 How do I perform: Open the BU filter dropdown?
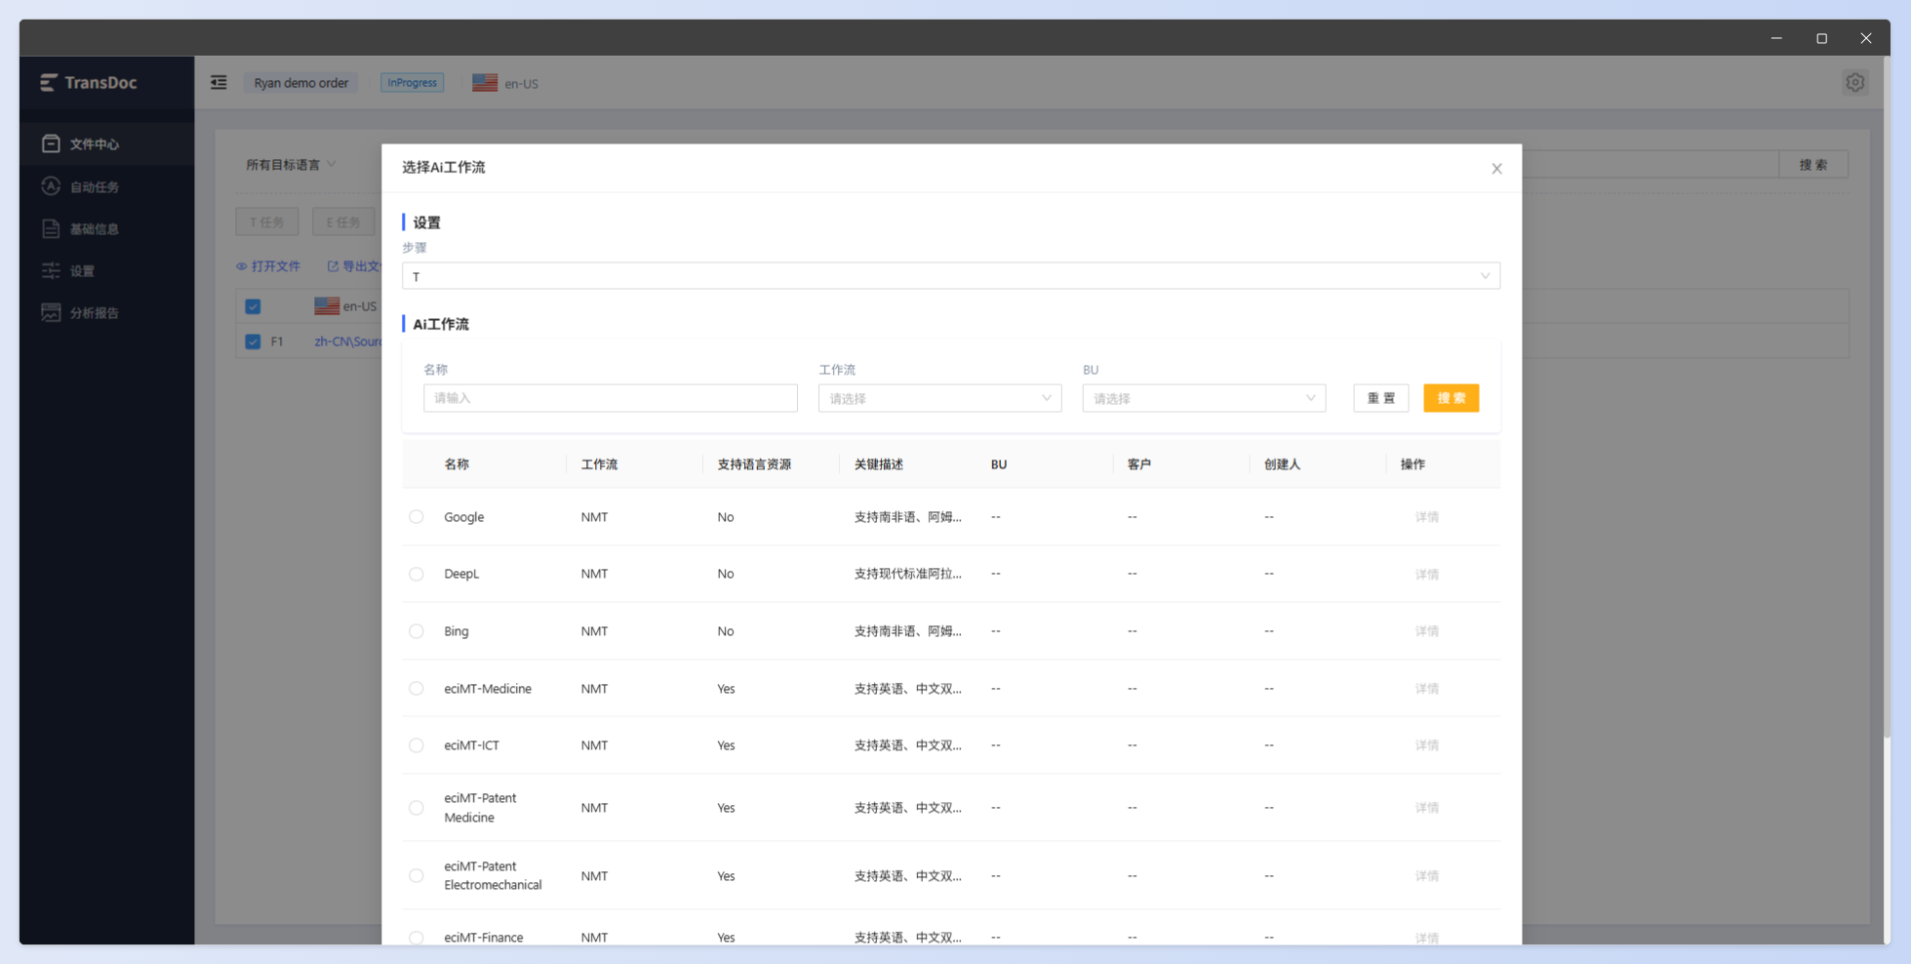point(1204,398)
